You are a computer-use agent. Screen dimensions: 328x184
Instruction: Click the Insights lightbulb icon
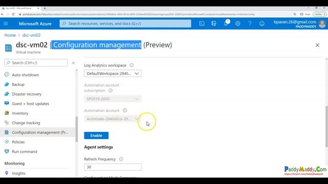7,173
